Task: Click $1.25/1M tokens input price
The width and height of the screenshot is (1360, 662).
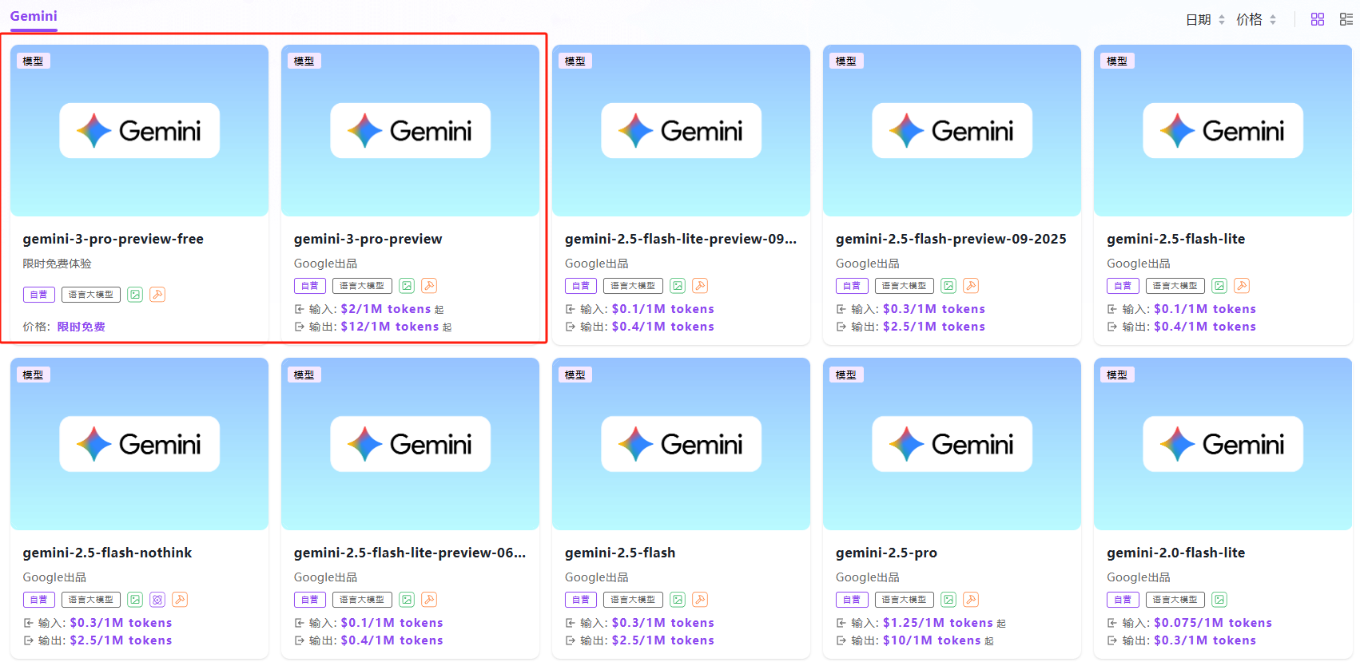Action: pyautogui.click(x=938, y=623)
